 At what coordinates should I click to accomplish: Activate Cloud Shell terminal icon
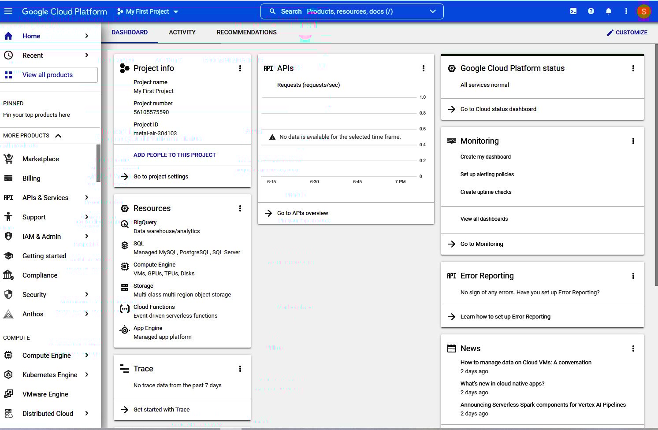(x=573, y=11)
